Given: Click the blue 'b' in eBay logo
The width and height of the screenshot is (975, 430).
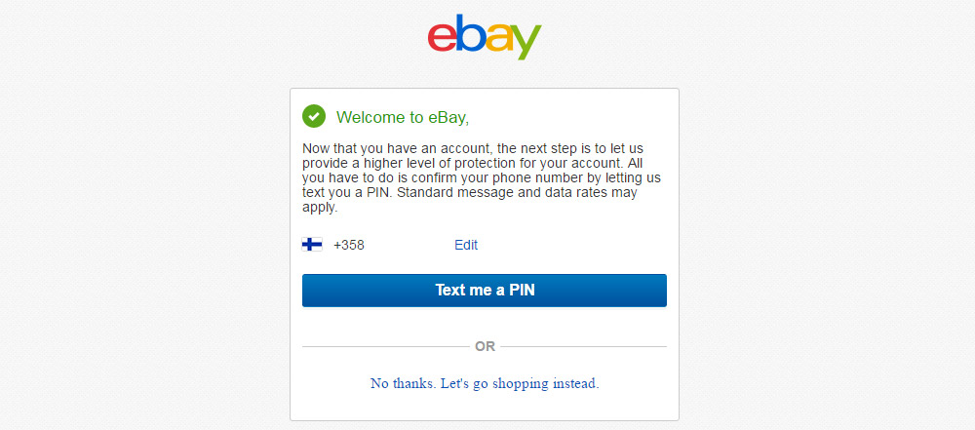Looking at the screenshot, I should (x=471, y=33).
